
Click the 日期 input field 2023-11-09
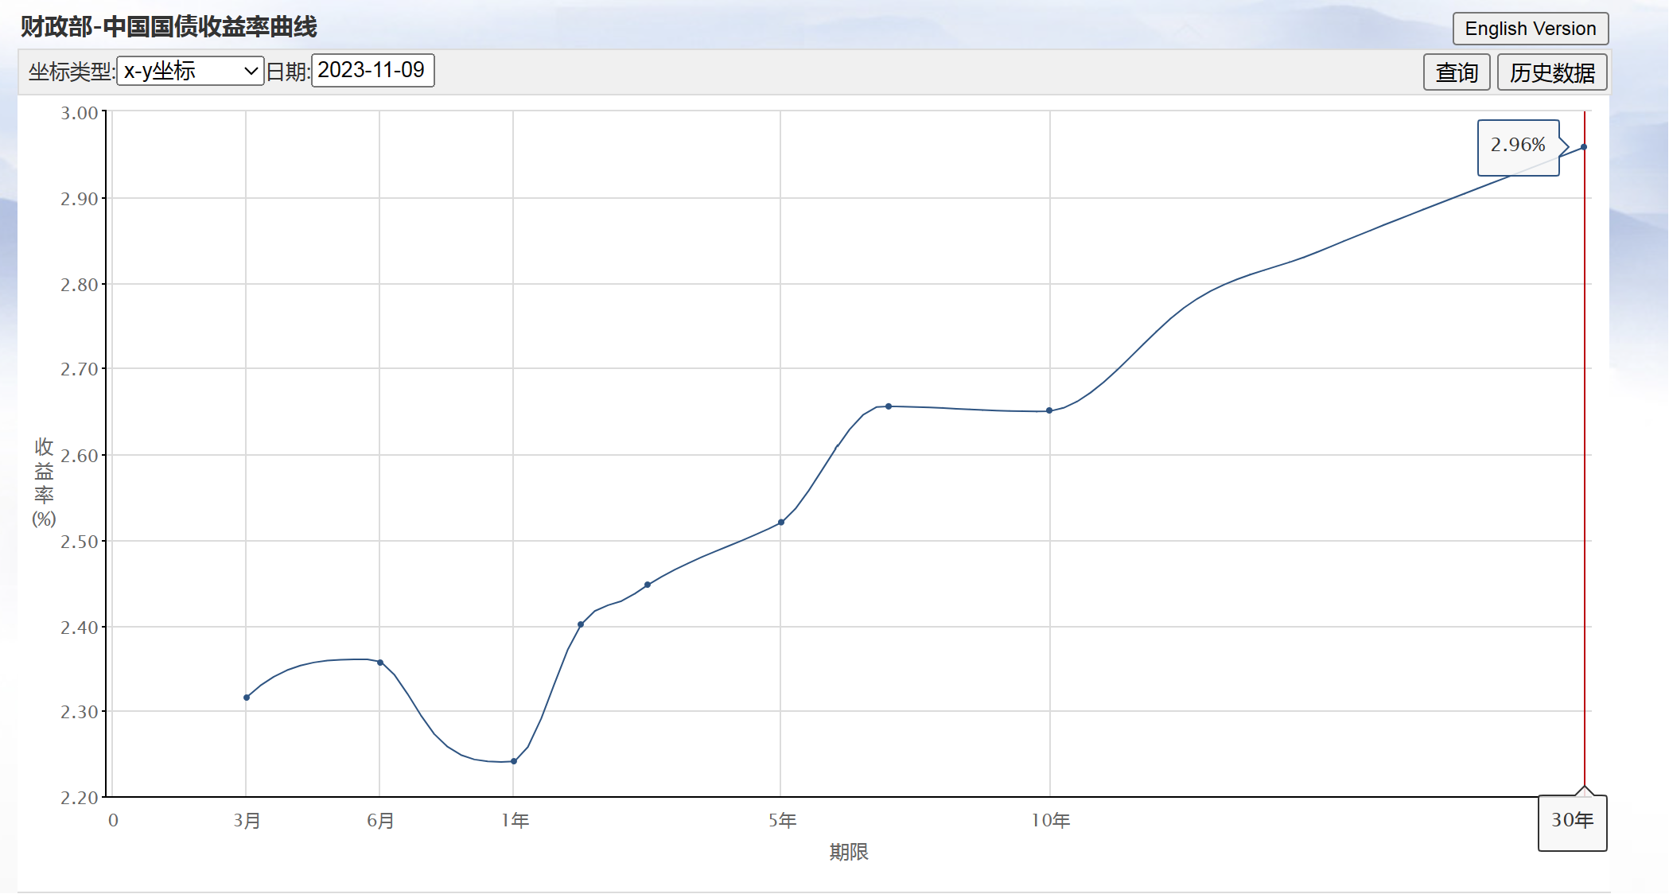click(x=372, y=71)
